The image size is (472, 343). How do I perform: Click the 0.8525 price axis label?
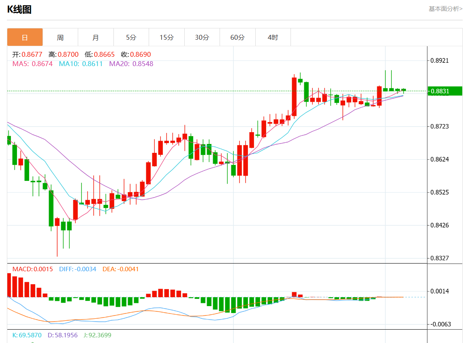(440, 192)
